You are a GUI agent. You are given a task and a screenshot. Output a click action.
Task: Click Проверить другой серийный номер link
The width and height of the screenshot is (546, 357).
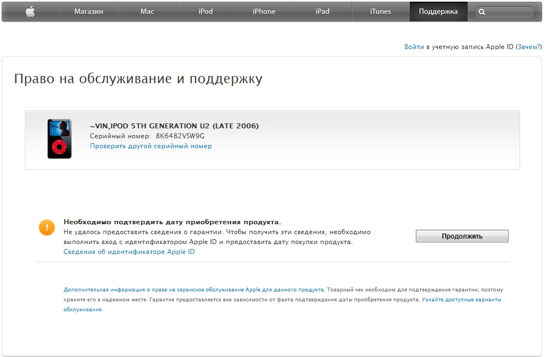pyautogui.click(x=151, y=146)
